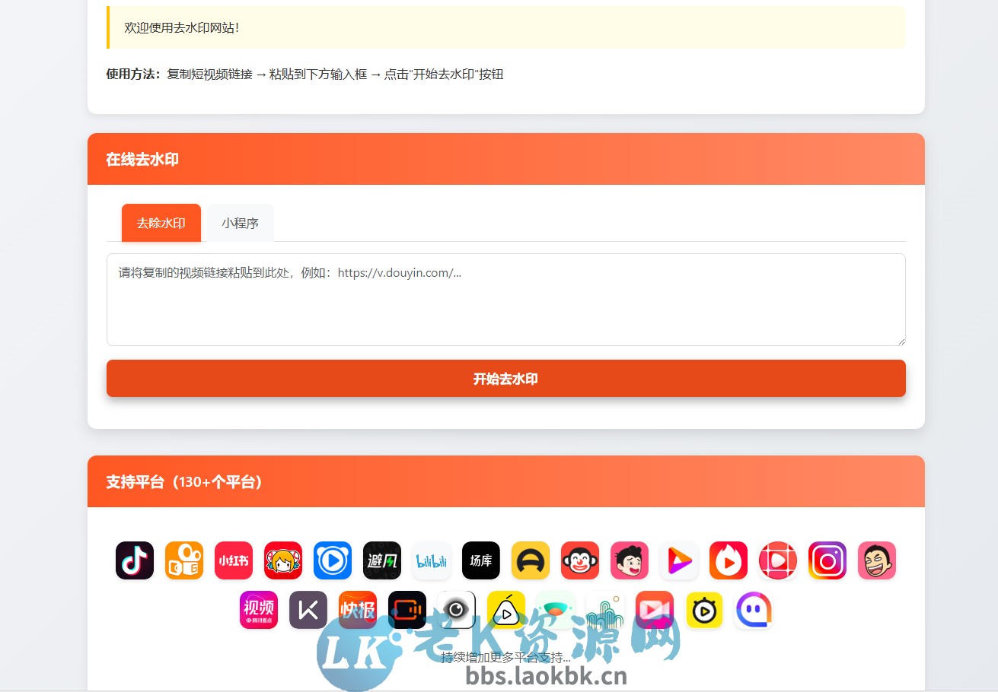
Task: Click the Instagram platform icon
Action: pyautogui.click(x=827, y=560)
